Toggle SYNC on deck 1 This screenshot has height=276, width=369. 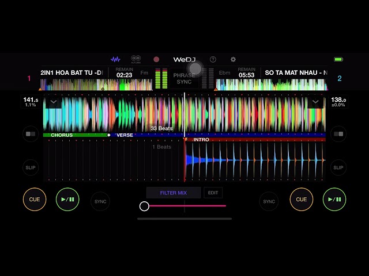coord(100,201)
